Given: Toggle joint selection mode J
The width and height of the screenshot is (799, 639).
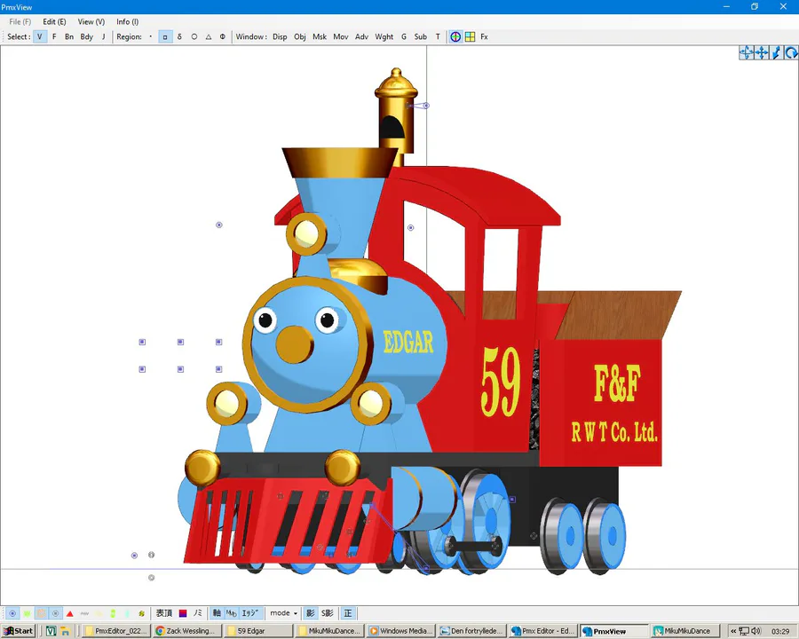Looking at the screenshot, I should (104, 36).
